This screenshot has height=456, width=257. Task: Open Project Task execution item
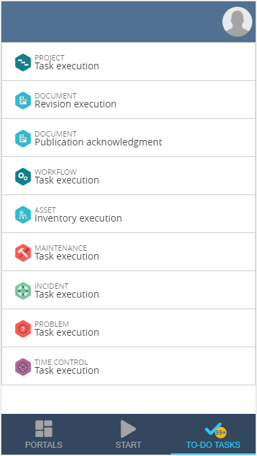[129, 61]
